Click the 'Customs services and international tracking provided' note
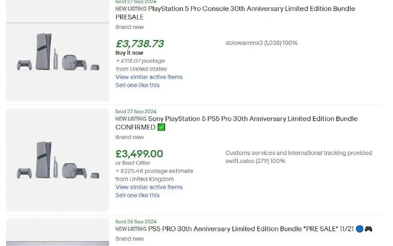The width and height of the screenshot is (393, 246). tap(298, 153)
